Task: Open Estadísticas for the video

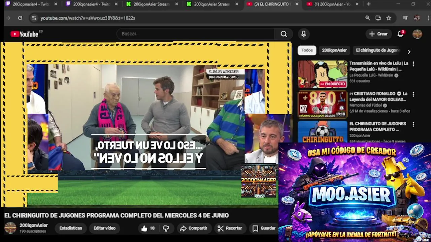Action: [x=71, y=228]
